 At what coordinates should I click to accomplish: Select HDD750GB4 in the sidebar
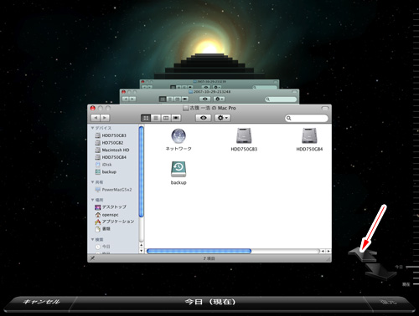click(111, 157)
